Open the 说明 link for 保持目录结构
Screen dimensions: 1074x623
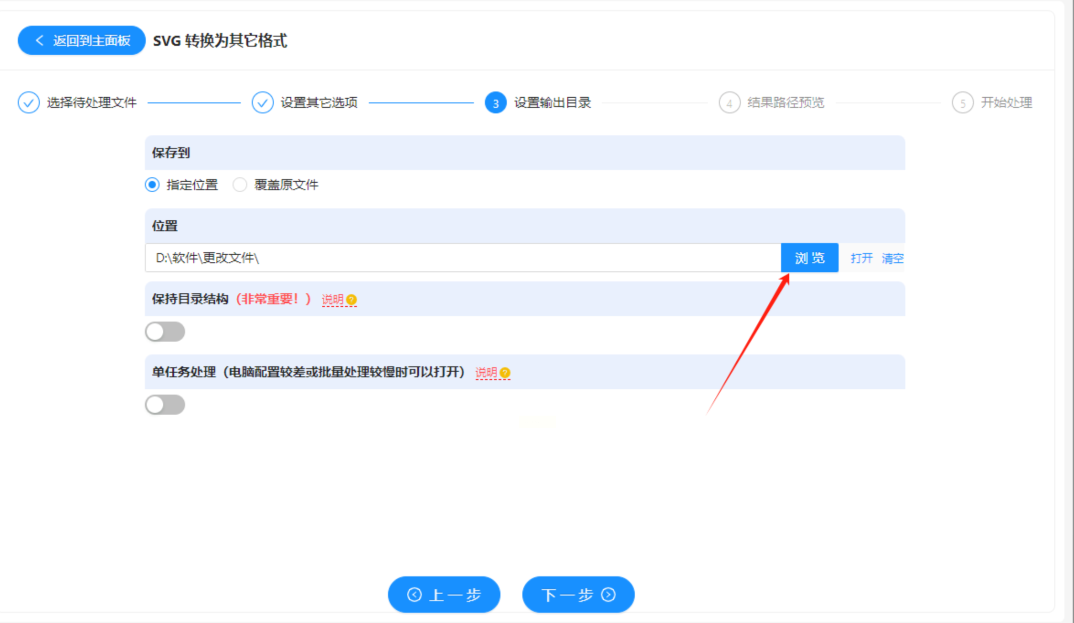click(x=332, y=300)
